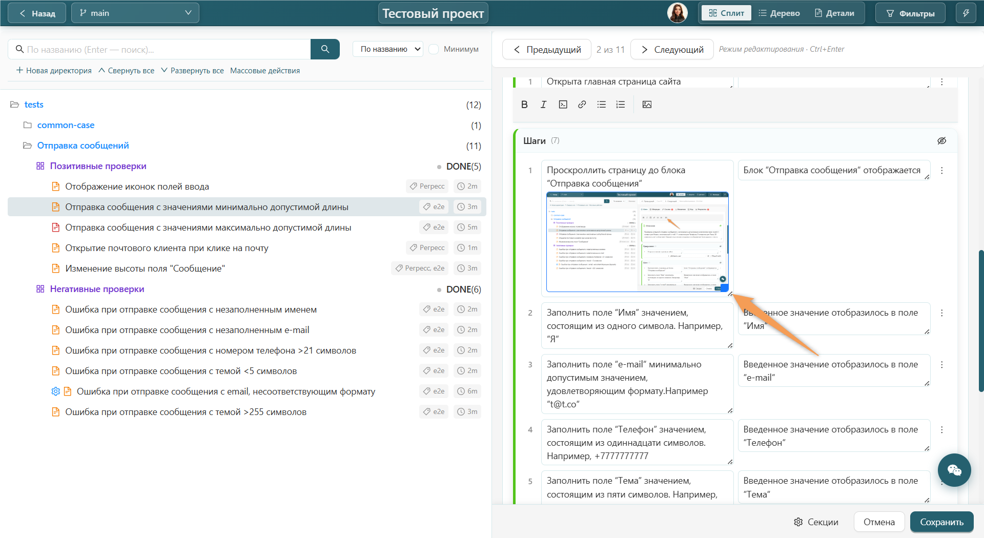Collapse the Негативные проверки suite

(40, 289)
